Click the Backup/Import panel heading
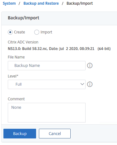117x145 pixels. [x=24, y=18]
